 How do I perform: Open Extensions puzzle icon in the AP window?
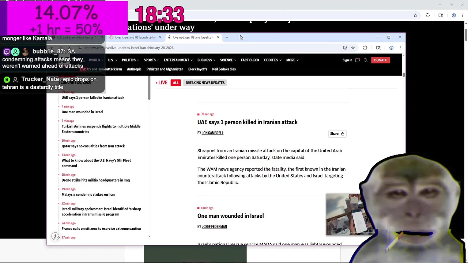point(365,48)
